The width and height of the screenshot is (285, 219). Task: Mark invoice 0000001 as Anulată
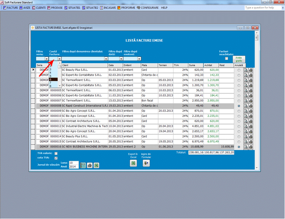[x=239, y=70]
